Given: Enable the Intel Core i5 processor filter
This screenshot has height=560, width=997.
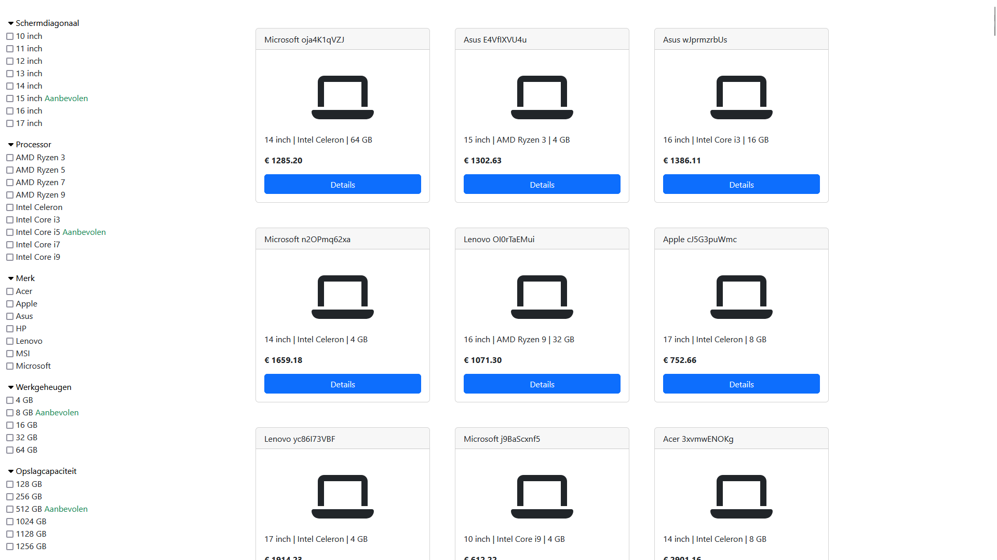Looking at the screenshot, I should click(10, 232).
